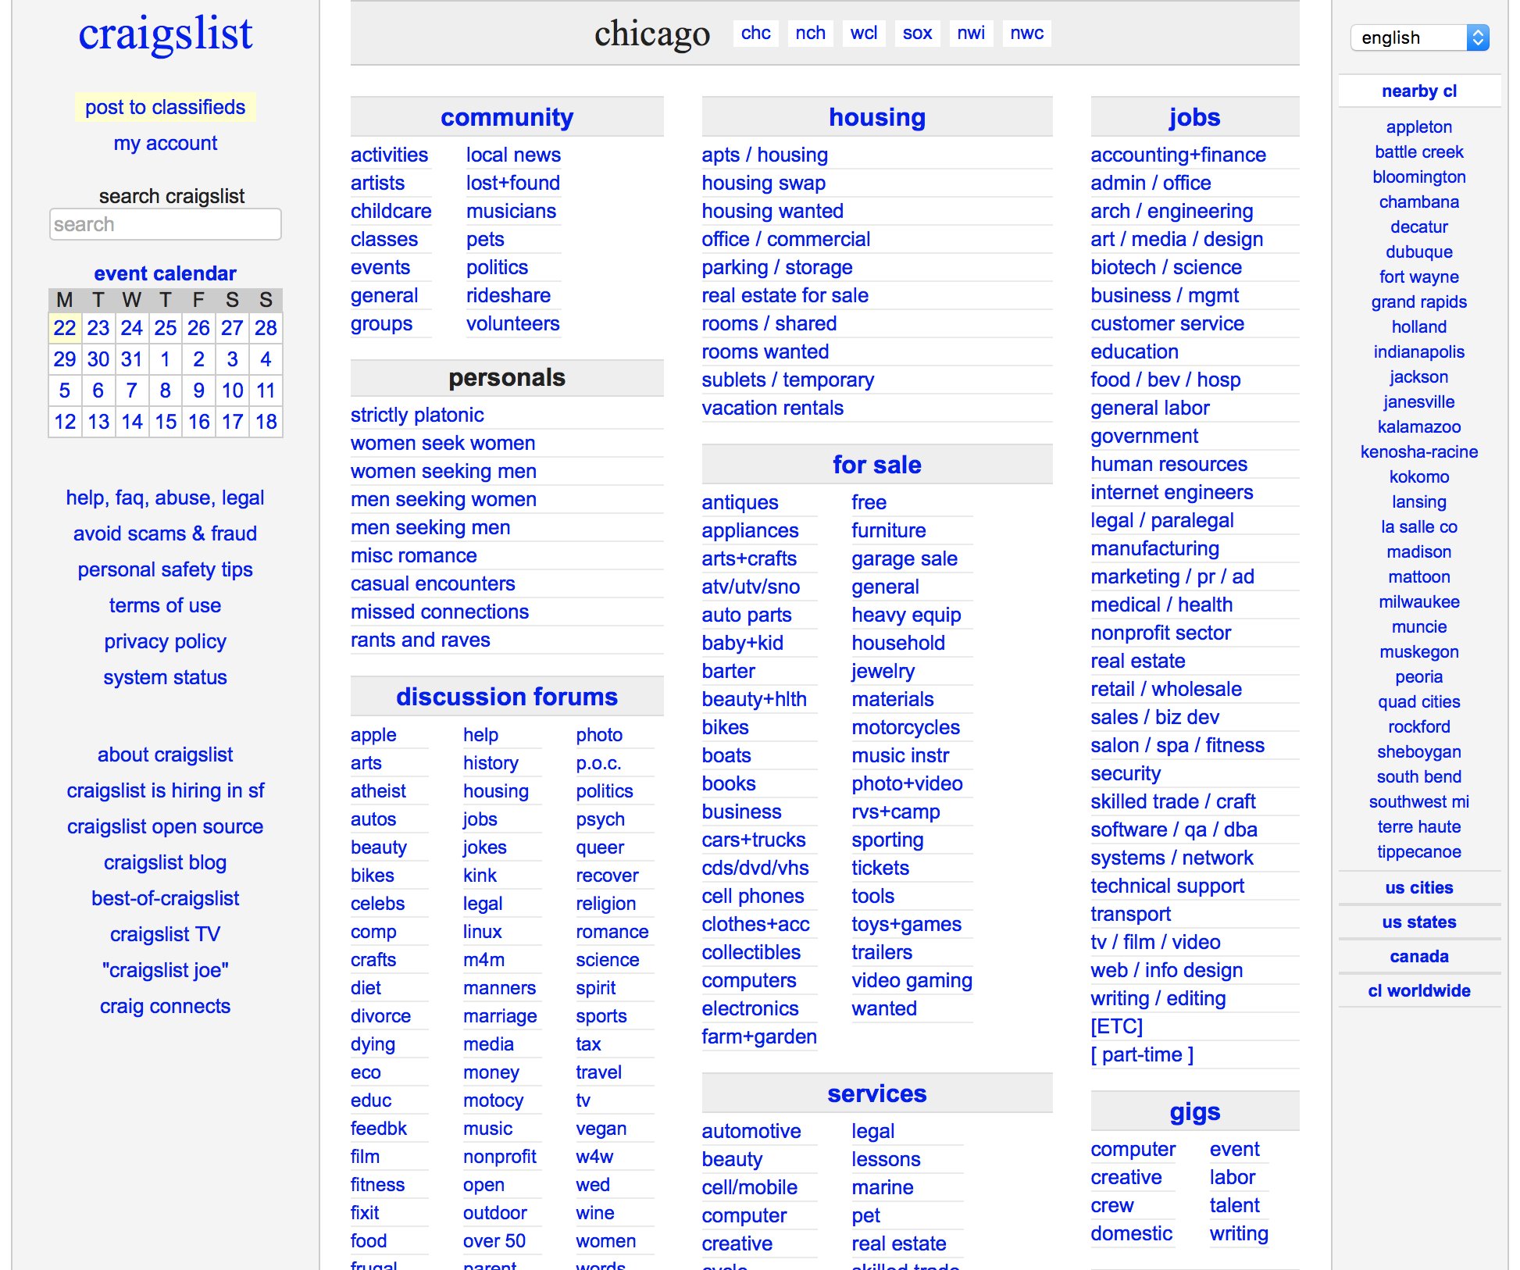Viewport: 1520px width, 1270px height.
Task: Open missed connections in personals
Action: tap(439, 612)
